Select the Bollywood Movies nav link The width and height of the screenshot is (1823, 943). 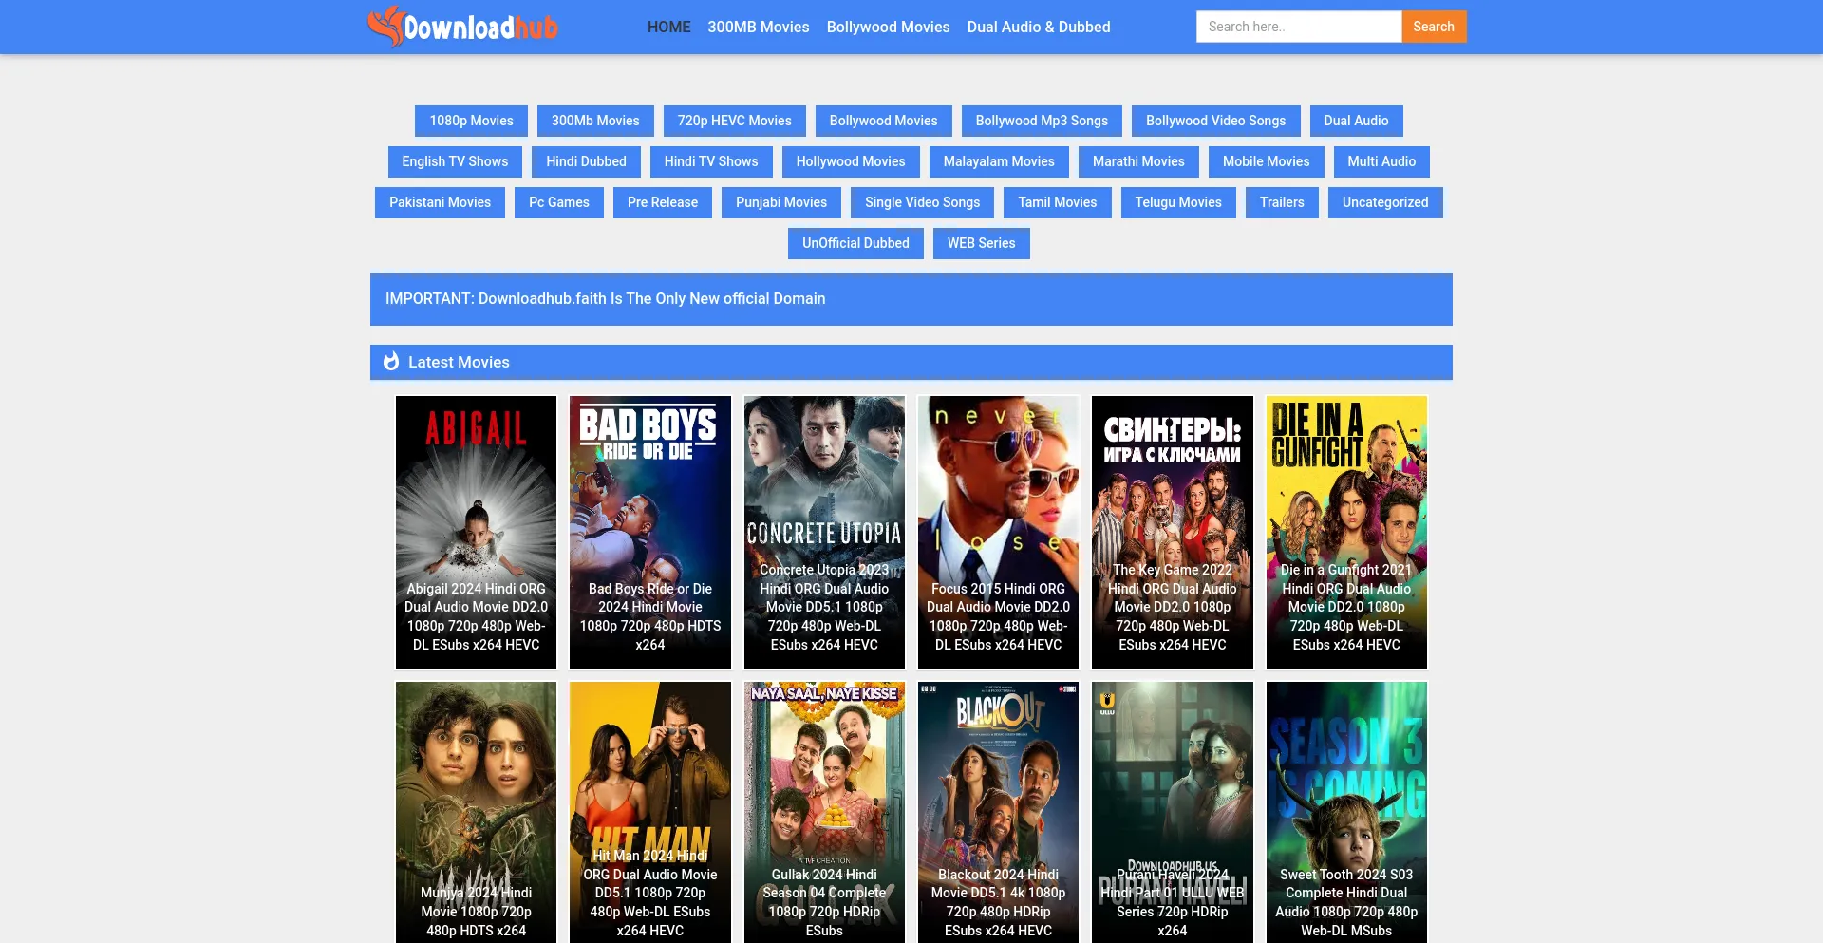click(x=888, y=27)
